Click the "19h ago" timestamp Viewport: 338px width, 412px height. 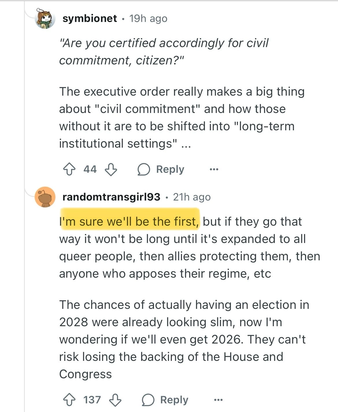(148, 18)
